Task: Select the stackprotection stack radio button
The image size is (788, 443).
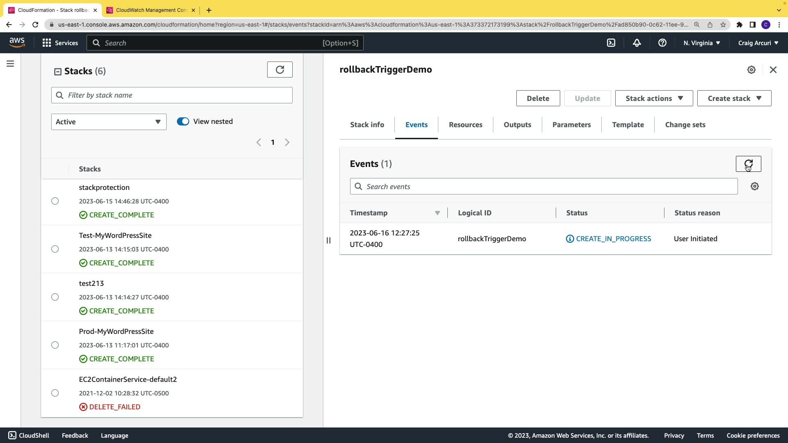Action: click(55, 201)
